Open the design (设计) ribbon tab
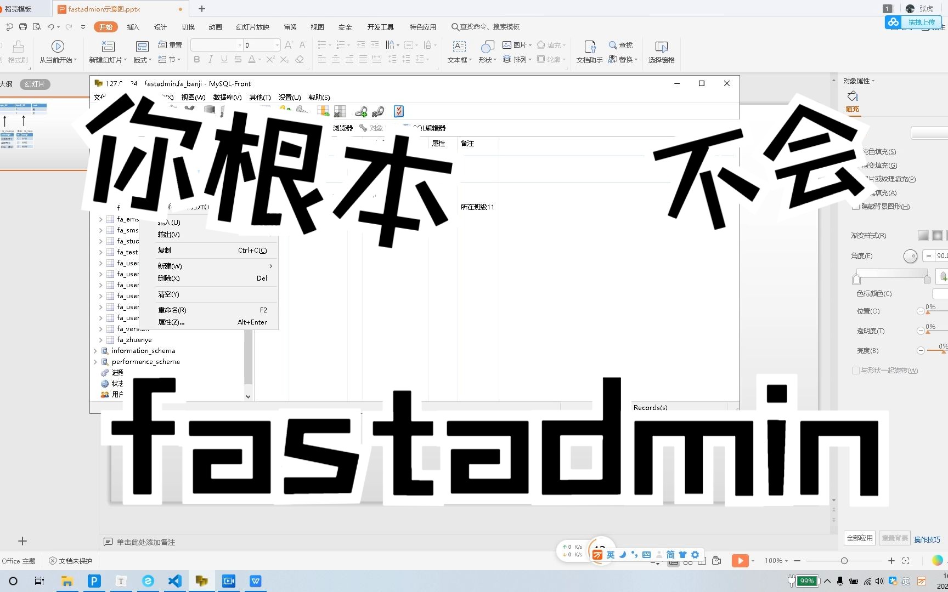The width and height of the screenshot is (948, 592). click(160, 27)
